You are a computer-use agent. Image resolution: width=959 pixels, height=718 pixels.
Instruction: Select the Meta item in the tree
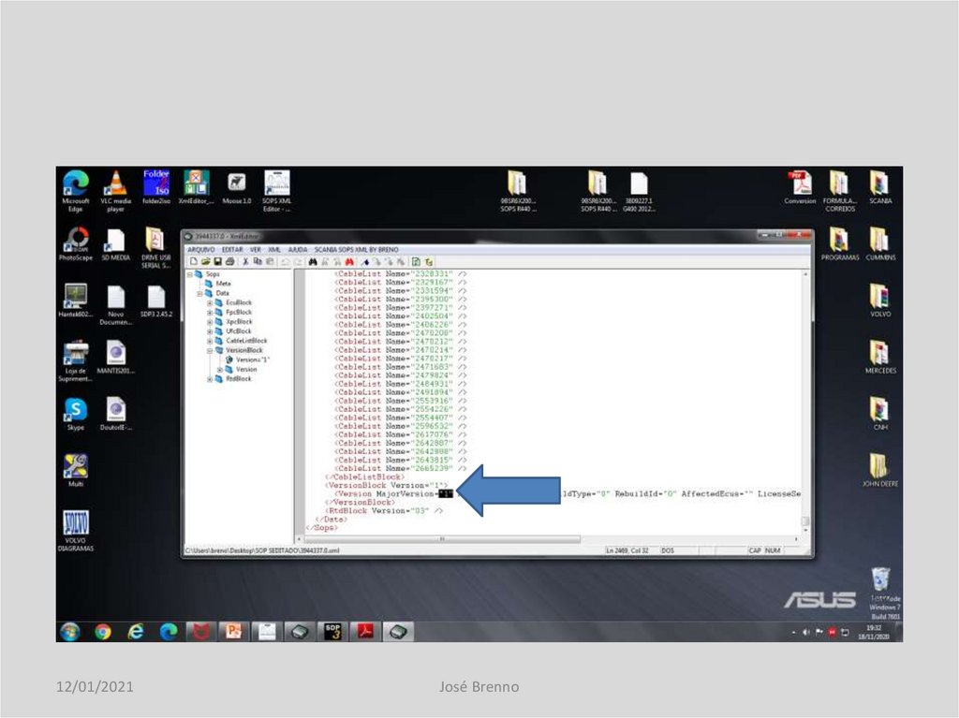point(223,284)
